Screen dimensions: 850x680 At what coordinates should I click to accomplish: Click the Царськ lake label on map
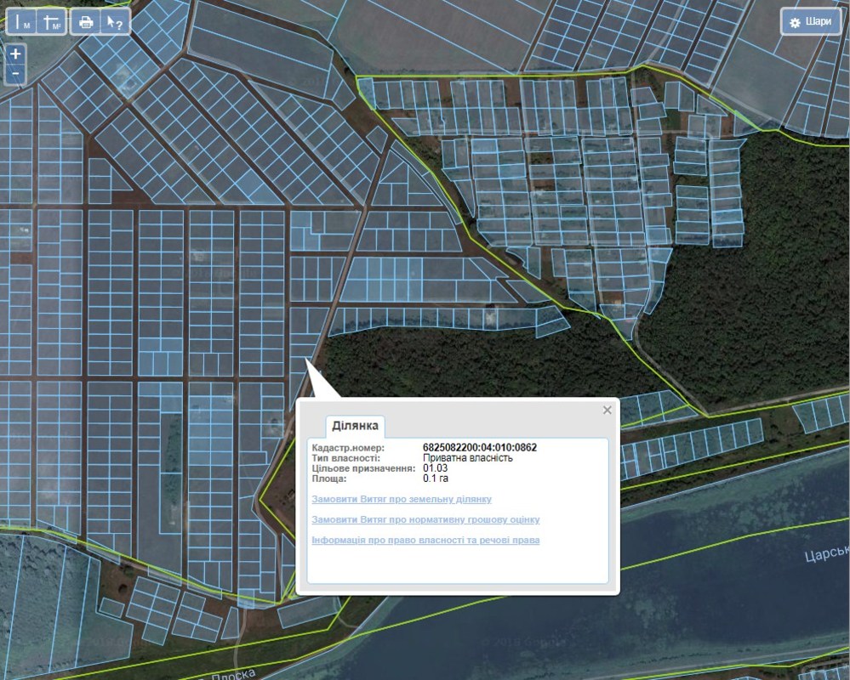tap(826, 555)
